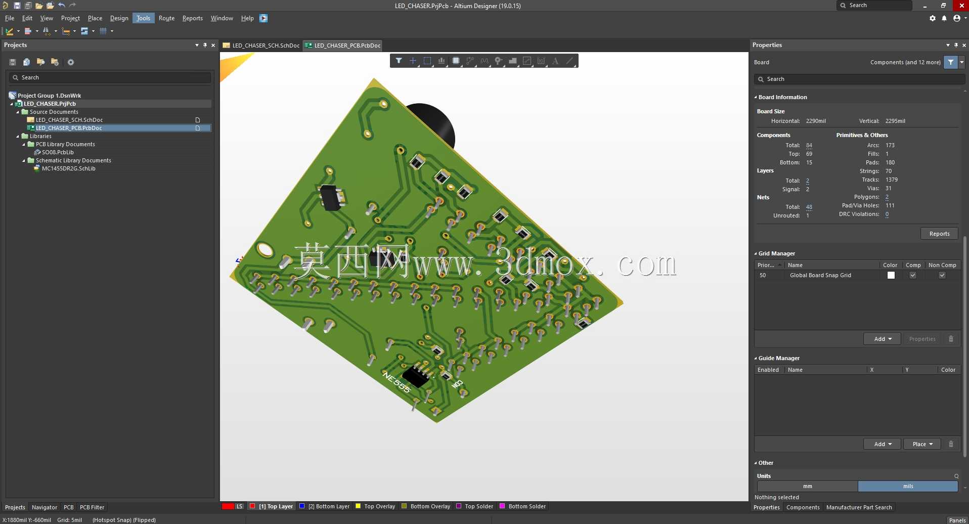Image resolution: width=969 pixels, height=524 pixels.
Task: Click the Save All icon in title bar
Action: (28, 6)
